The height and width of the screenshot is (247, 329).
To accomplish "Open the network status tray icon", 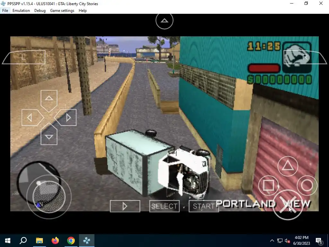I will pos(280,241).
